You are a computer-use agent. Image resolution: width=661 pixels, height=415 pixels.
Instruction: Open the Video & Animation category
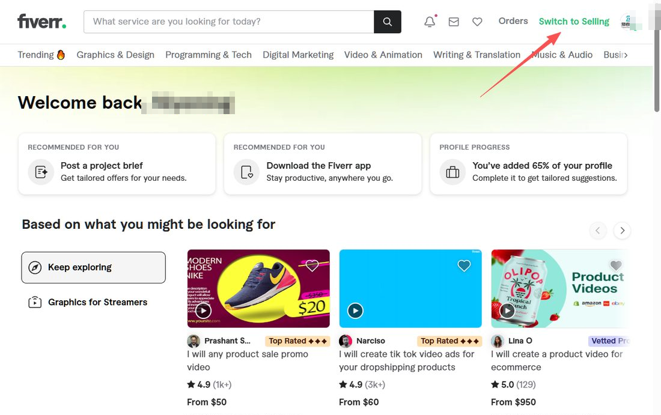pyautogui.click(x=383, y=55)
